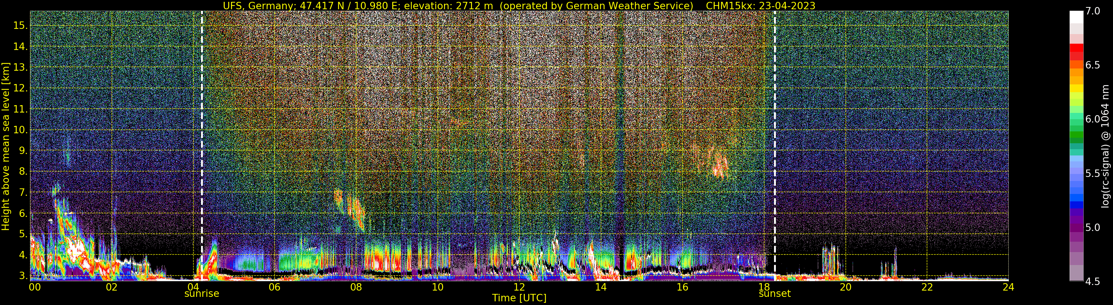Viewport: 1113px width, 305px height.
Task: Click the height tick label '12.'
Action: [x=20, y=88]
